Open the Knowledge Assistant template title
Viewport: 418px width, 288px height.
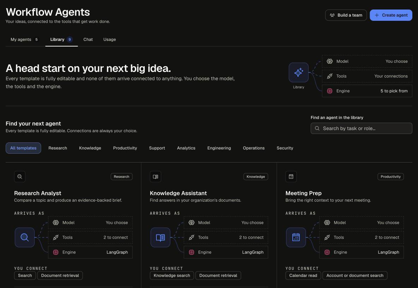(178, 193)
